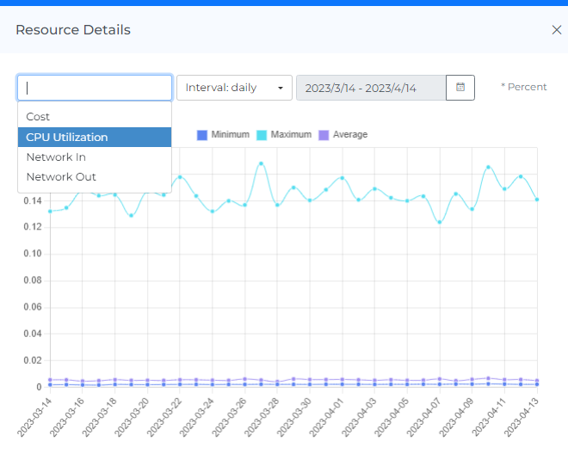Expand the Interval: daily dropdown
Viewport: 568px width, 460px height.
[x=234, y=88]
